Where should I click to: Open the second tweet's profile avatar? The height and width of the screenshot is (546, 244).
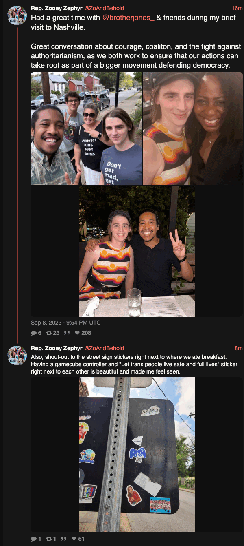pos(17,356)
